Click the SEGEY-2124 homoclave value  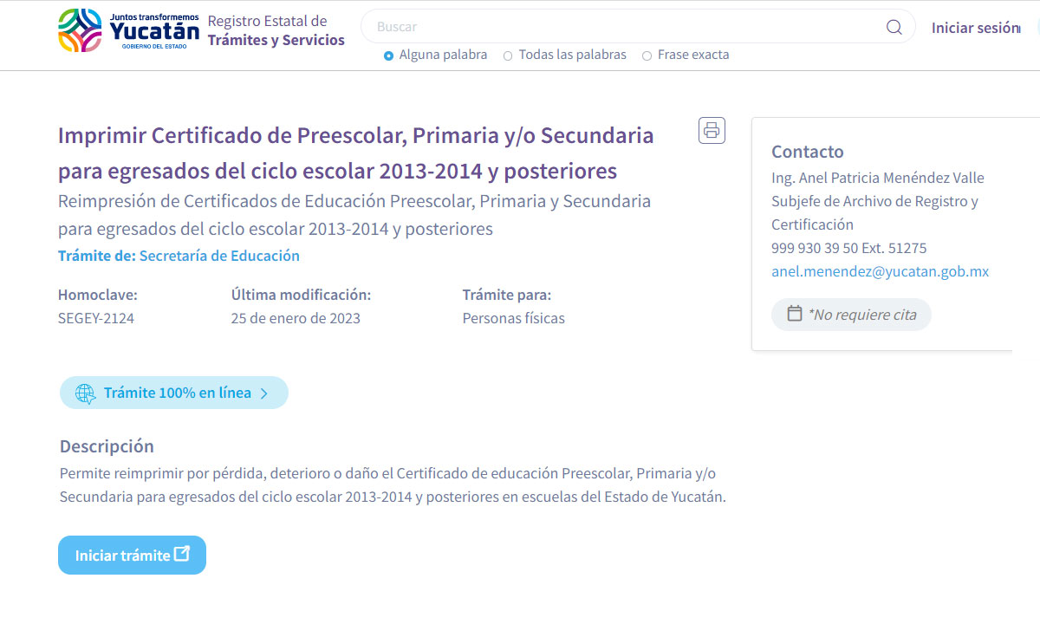[x=96, y=318]
